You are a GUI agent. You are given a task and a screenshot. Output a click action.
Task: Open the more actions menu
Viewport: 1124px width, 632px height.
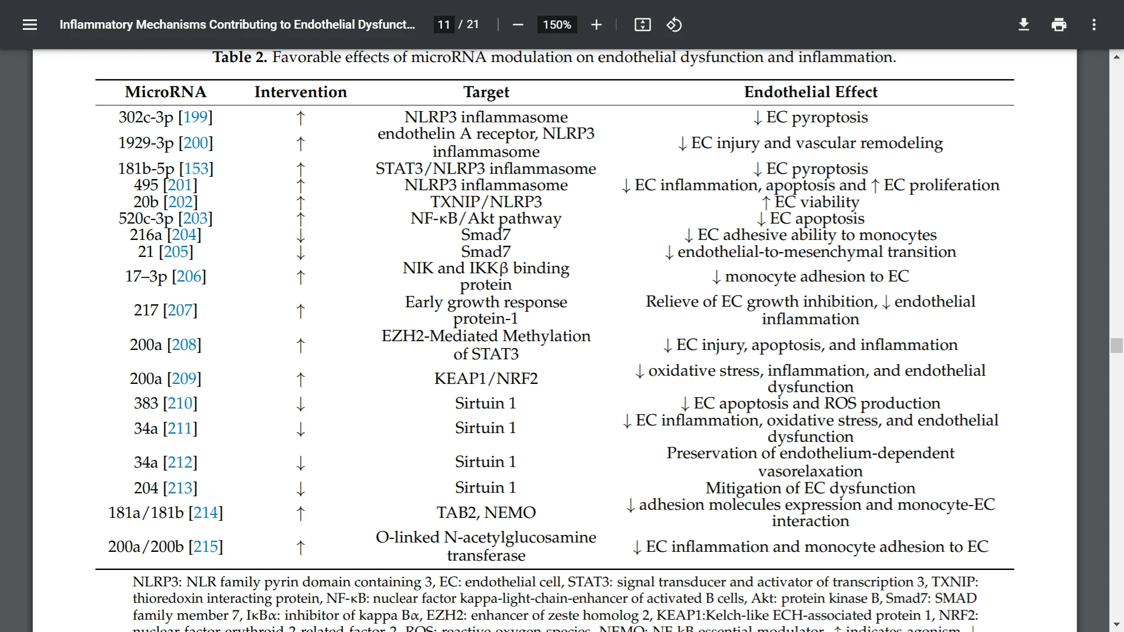click(1094, 25)
